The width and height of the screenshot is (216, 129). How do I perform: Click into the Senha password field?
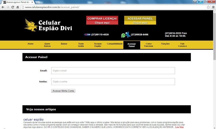point(113,82)
